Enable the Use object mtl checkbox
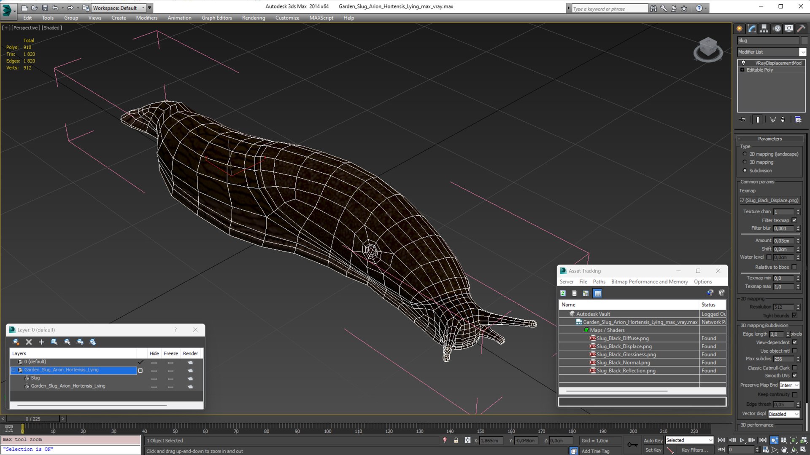This screenshot has width=810, height=455. [794, 351]
